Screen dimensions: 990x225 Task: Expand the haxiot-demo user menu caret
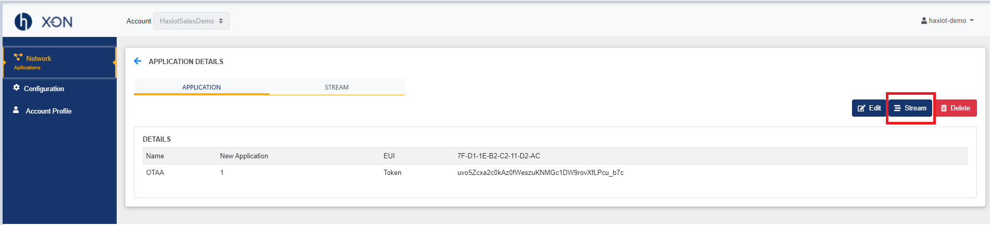pyautogui.click(x=972, y=21)
